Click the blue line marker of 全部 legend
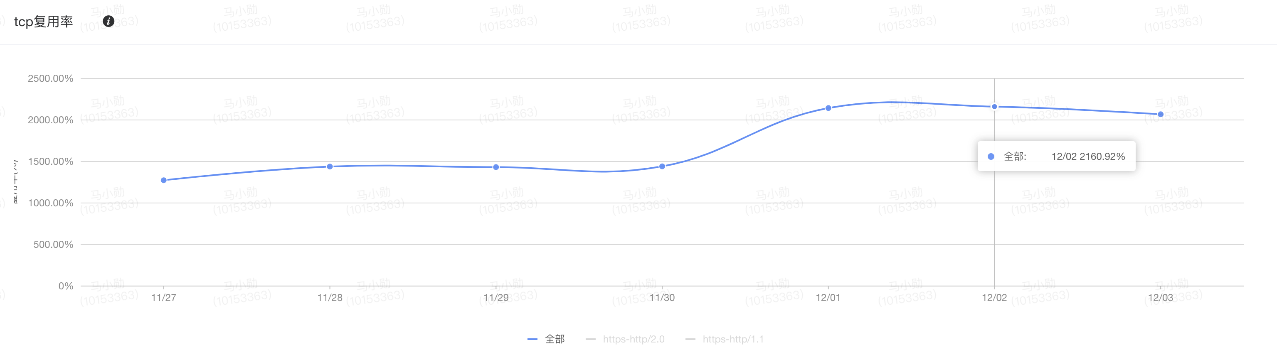The height and width of the screenshot is (362, 1277). [532, 339]
